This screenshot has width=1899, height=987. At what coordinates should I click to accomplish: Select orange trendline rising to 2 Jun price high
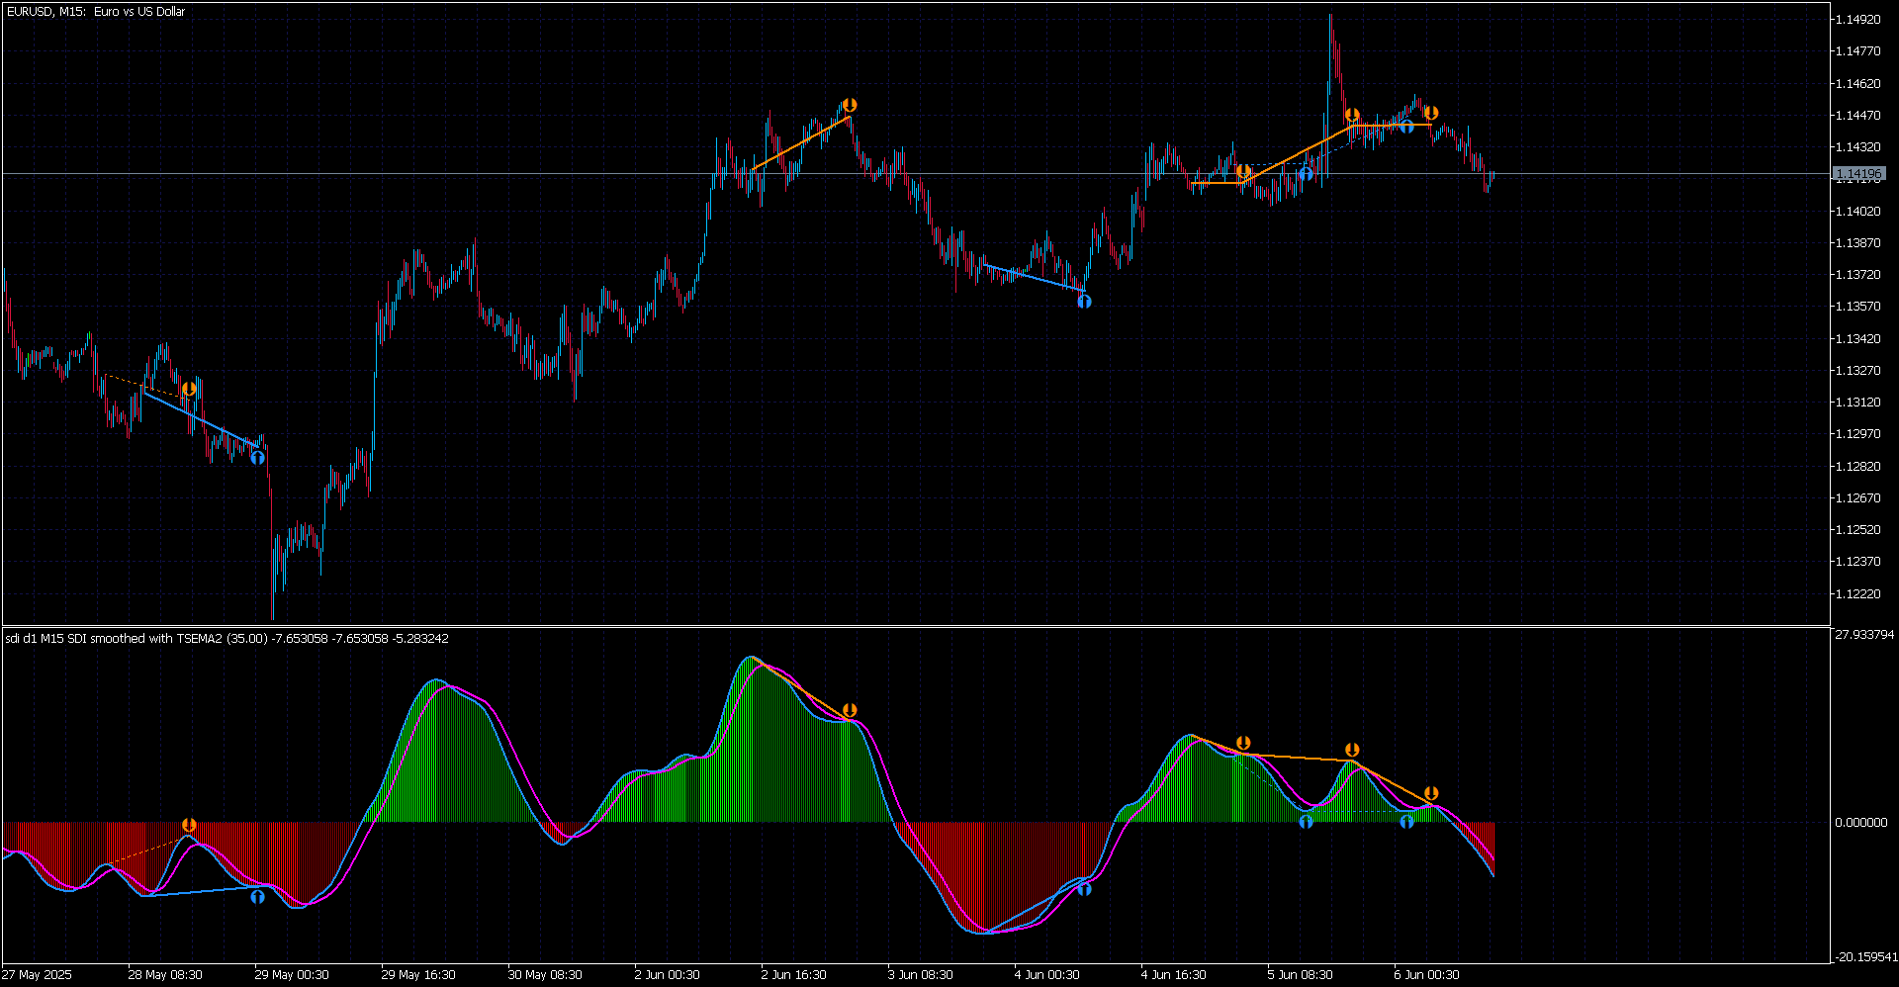pyautogui.click(x=801, y=143)
